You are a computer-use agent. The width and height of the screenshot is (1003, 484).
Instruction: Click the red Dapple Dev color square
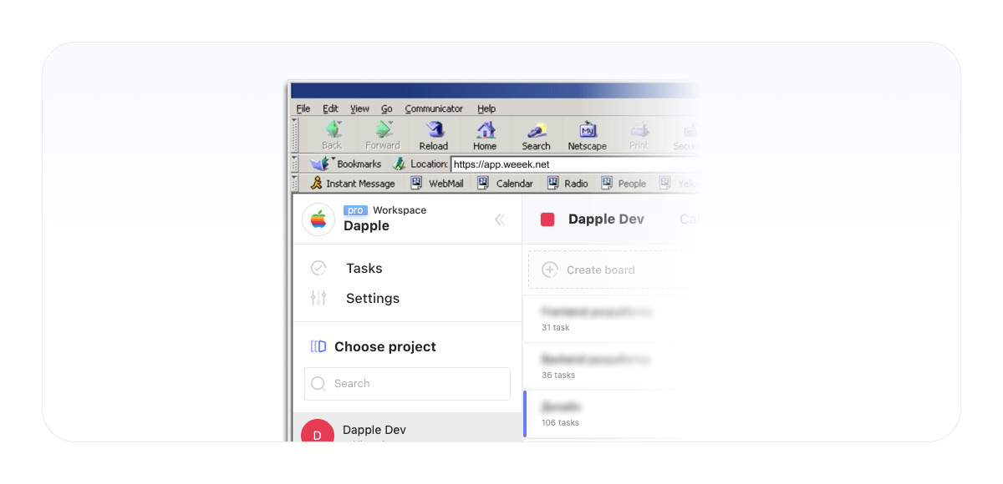click(547, 219)
